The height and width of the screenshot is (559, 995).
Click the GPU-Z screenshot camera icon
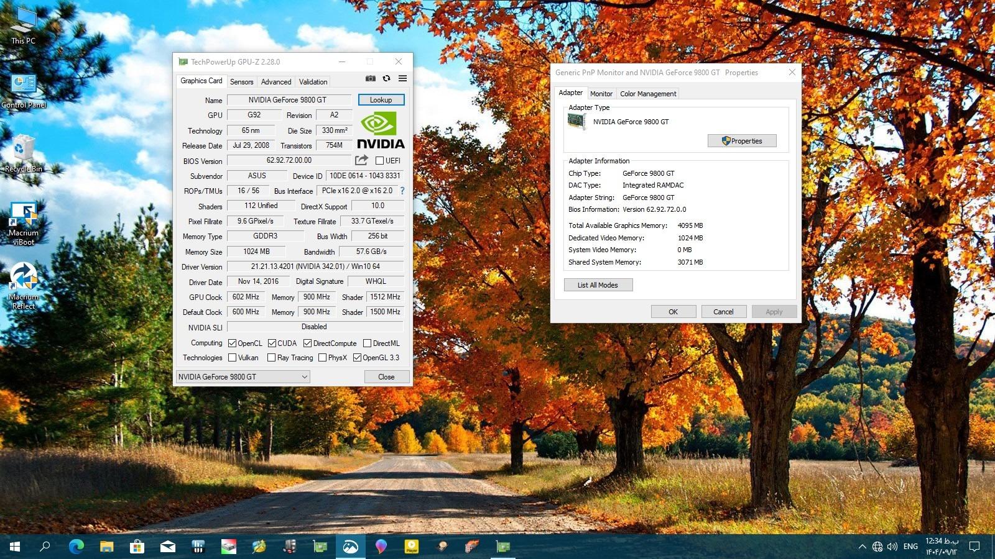pos(370,78)
